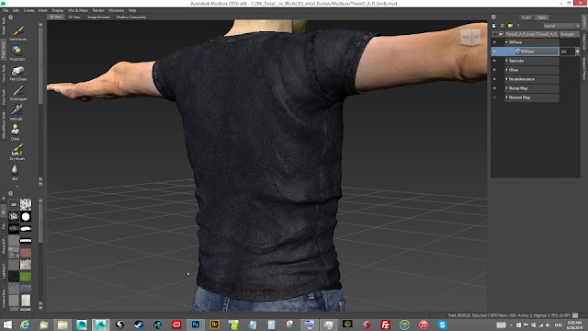The width and height of the screenshot is (588, 331).
Task: Switch to the Image Browser tab
Action: 98,17
